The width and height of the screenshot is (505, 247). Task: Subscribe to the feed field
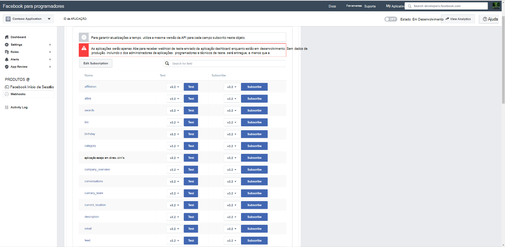coord(254,241)
